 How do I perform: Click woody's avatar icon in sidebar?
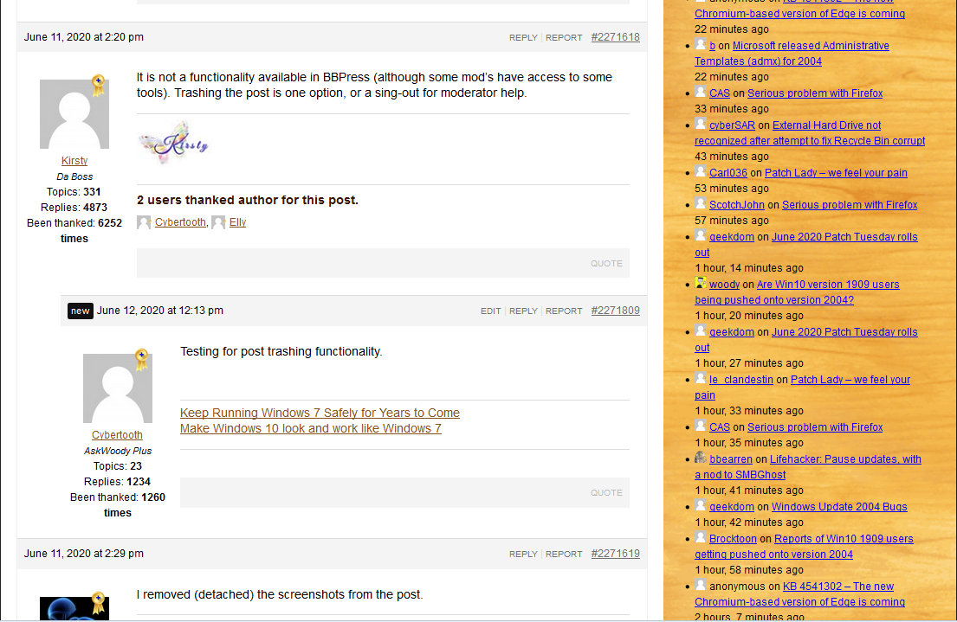701,284
